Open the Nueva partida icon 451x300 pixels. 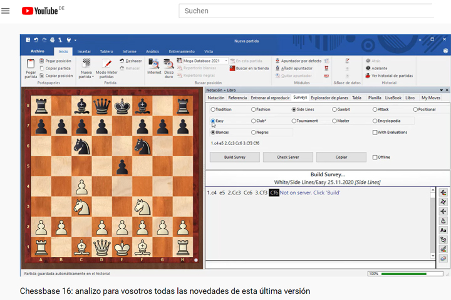tap(86, 64)
